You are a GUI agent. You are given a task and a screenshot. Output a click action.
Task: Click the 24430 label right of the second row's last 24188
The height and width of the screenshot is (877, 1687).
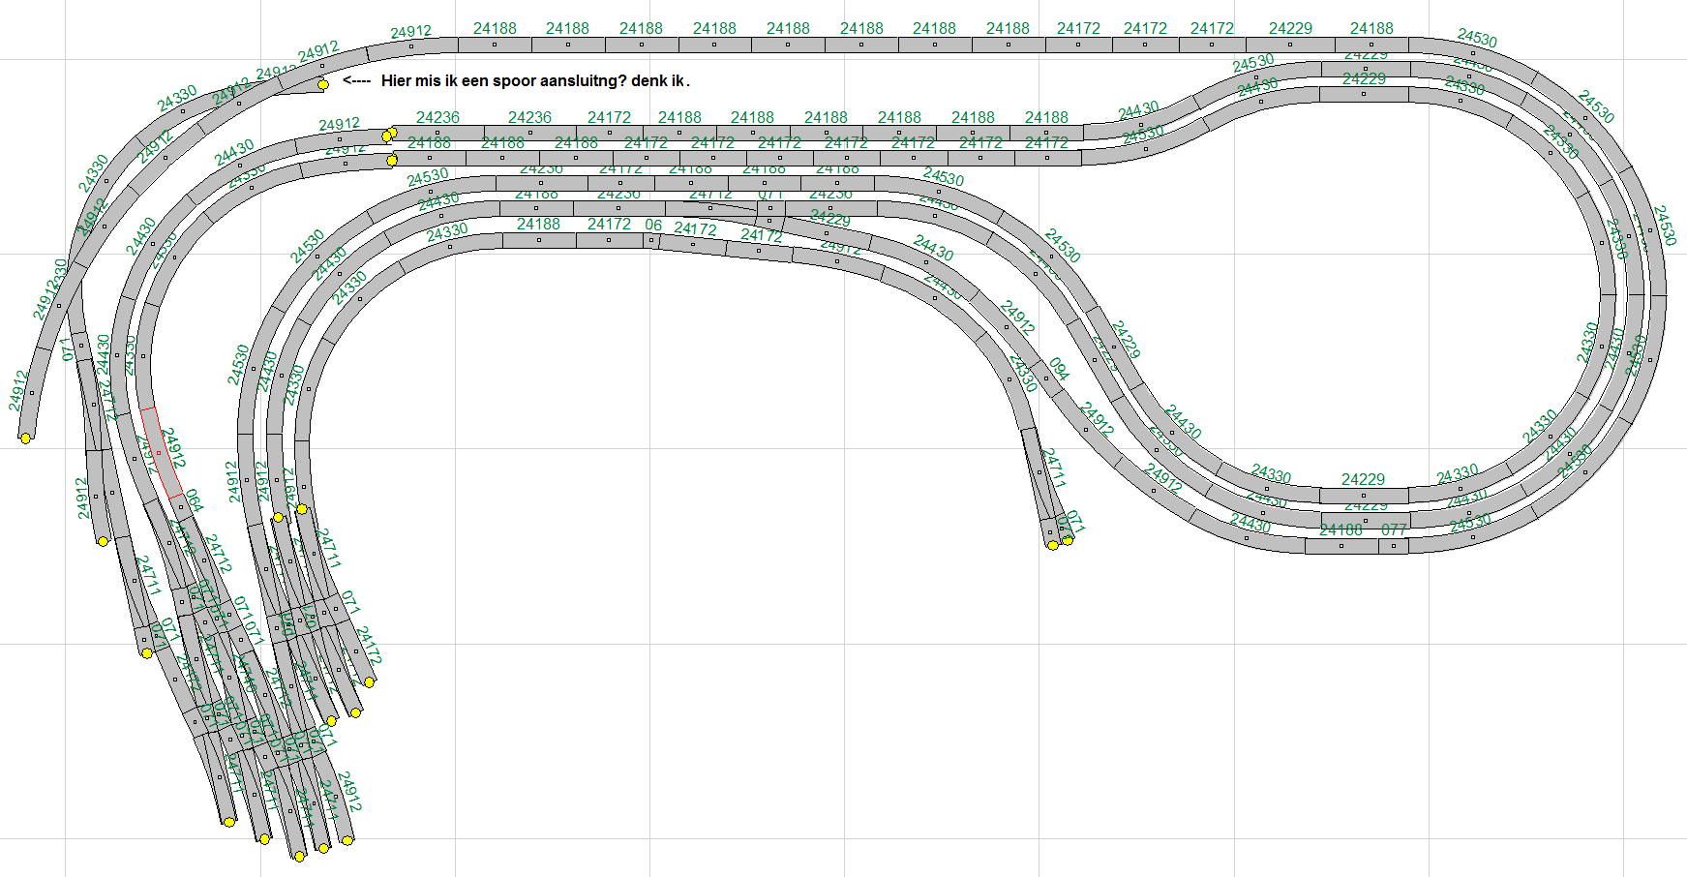1138,111
